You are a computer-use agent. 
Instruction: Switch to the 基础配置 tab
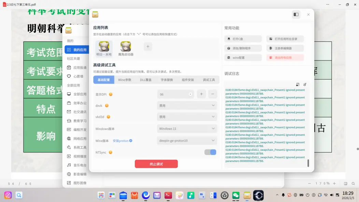(x=104, y=80)
